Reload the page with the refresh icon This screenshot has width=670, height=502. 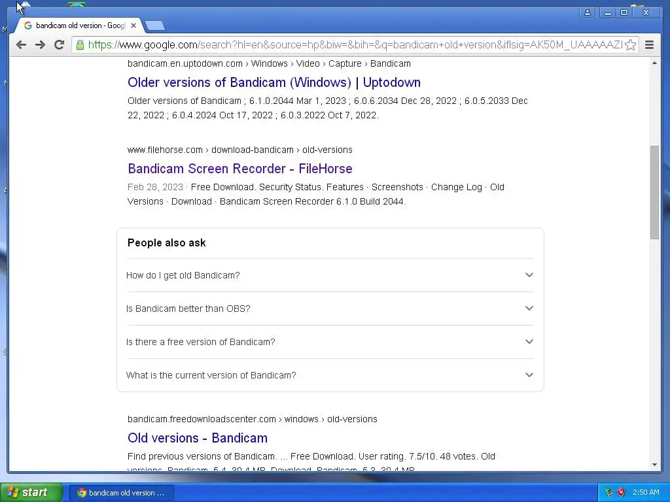tap(60, 44)
